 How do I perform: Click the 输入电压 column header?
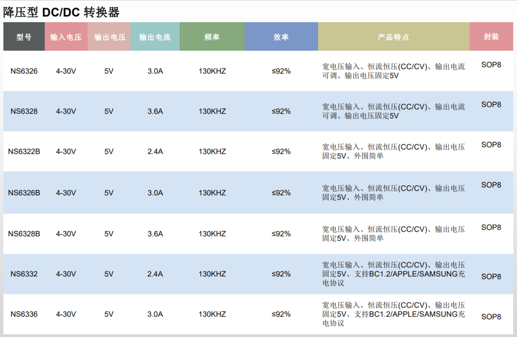tap(66, 36)
